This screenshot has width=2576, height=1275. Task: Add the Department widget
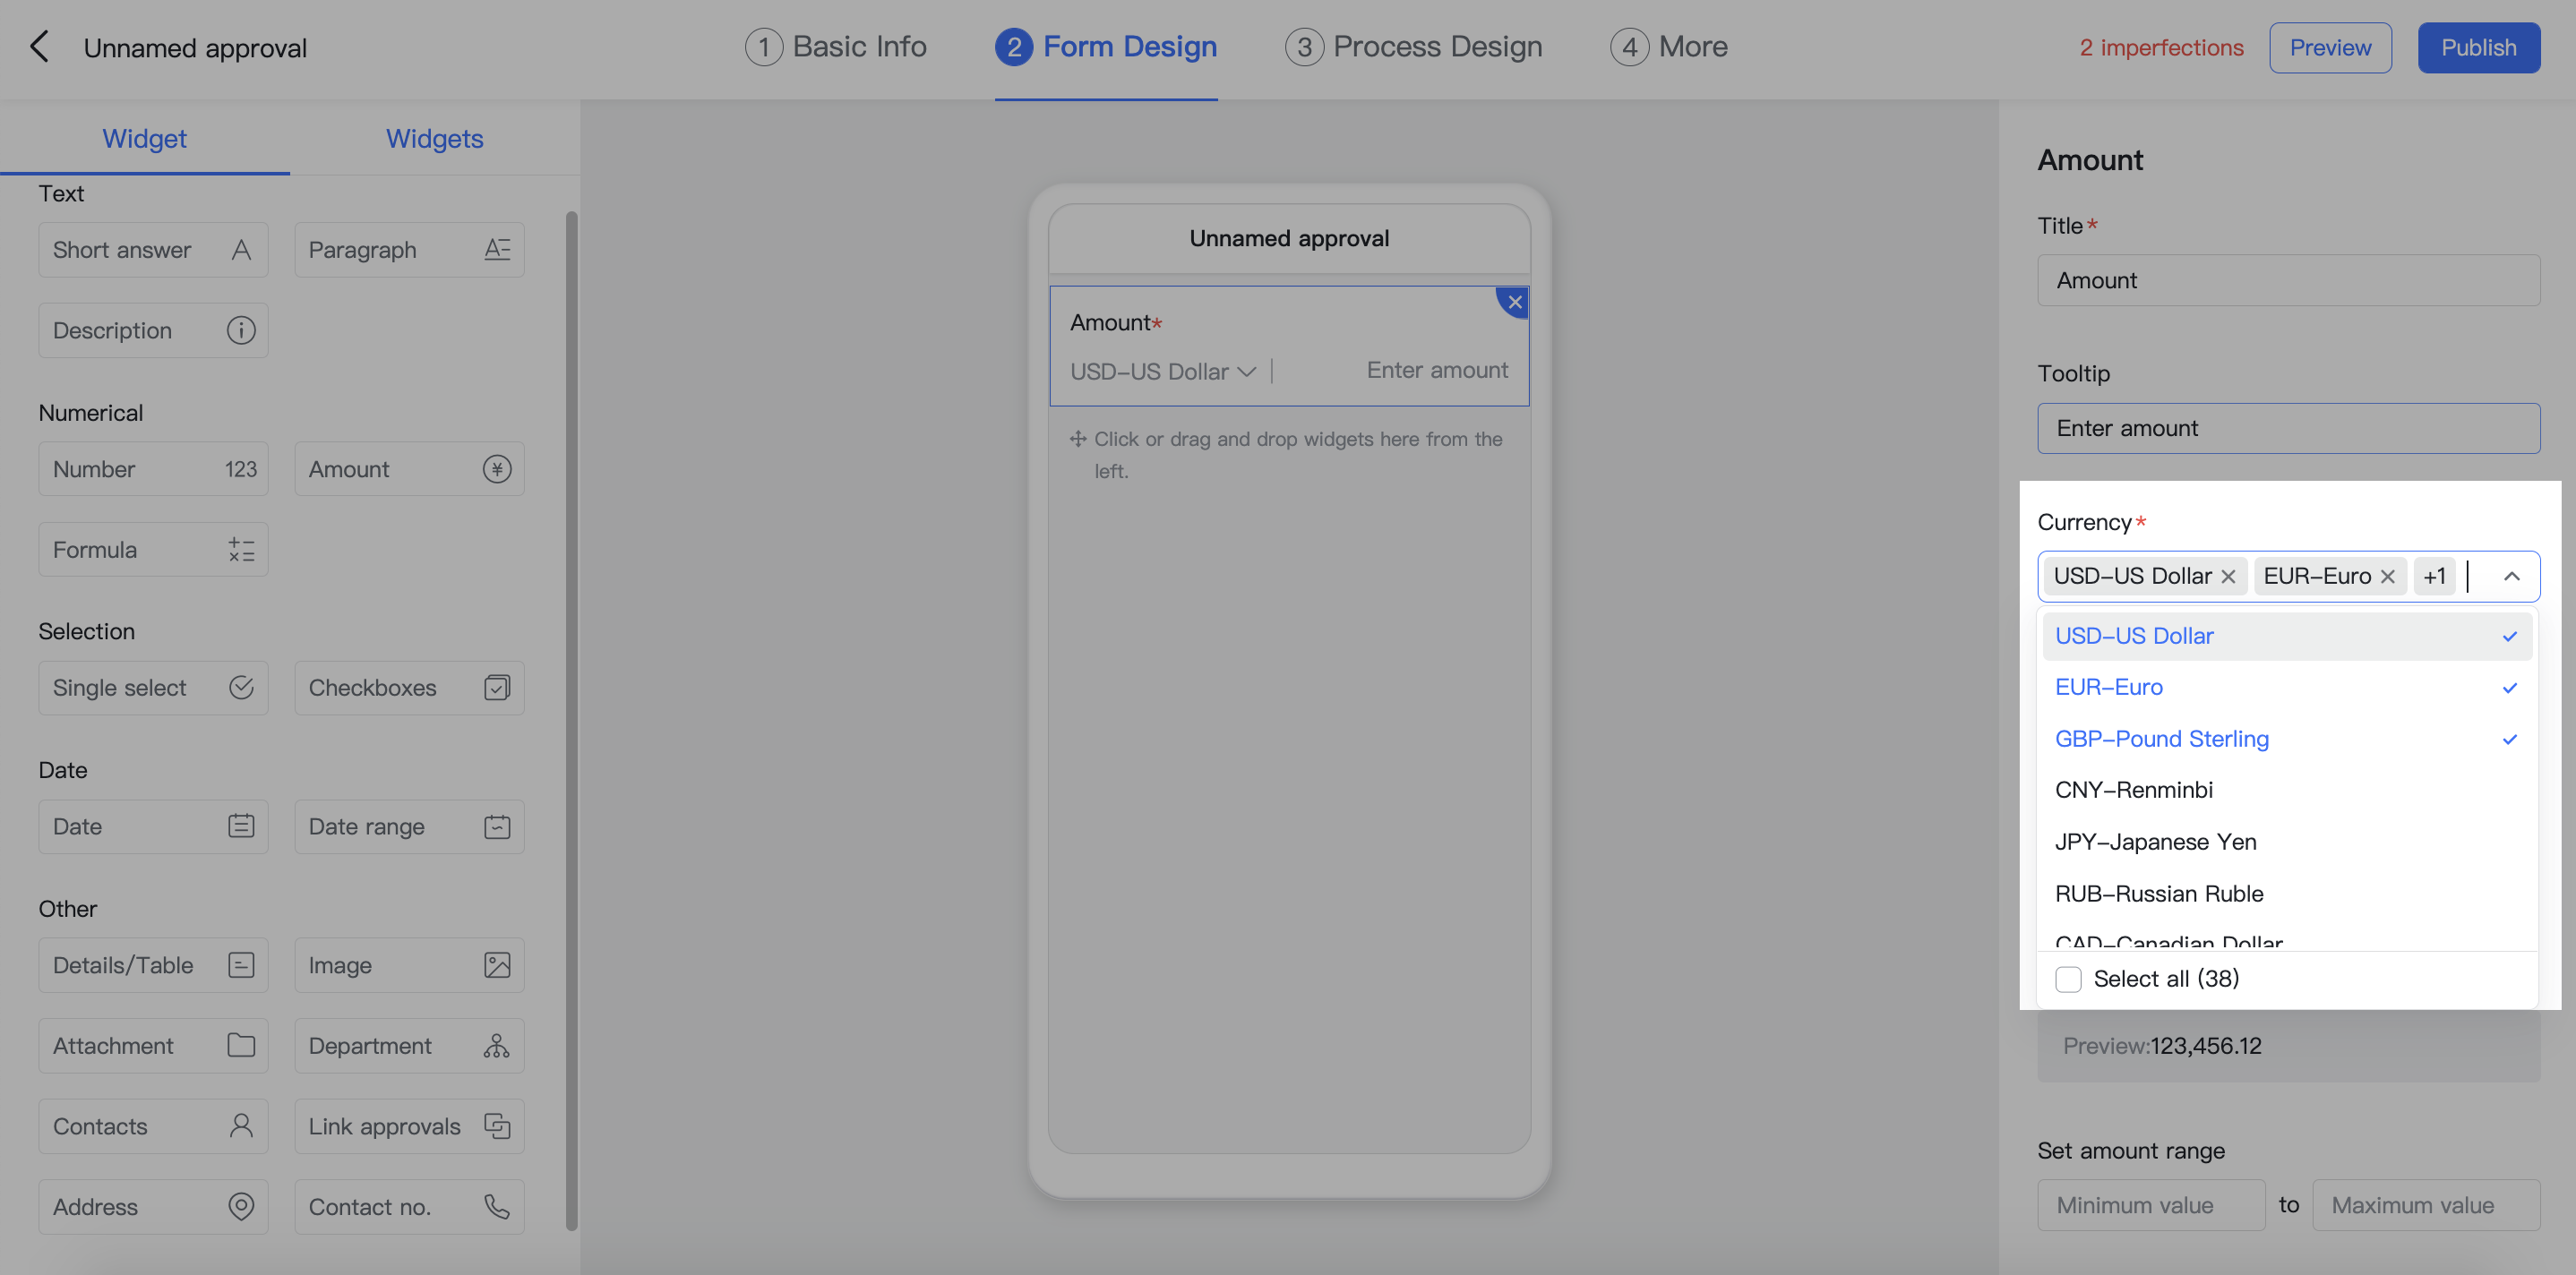pyautogui.click(x=409, y=1046)
